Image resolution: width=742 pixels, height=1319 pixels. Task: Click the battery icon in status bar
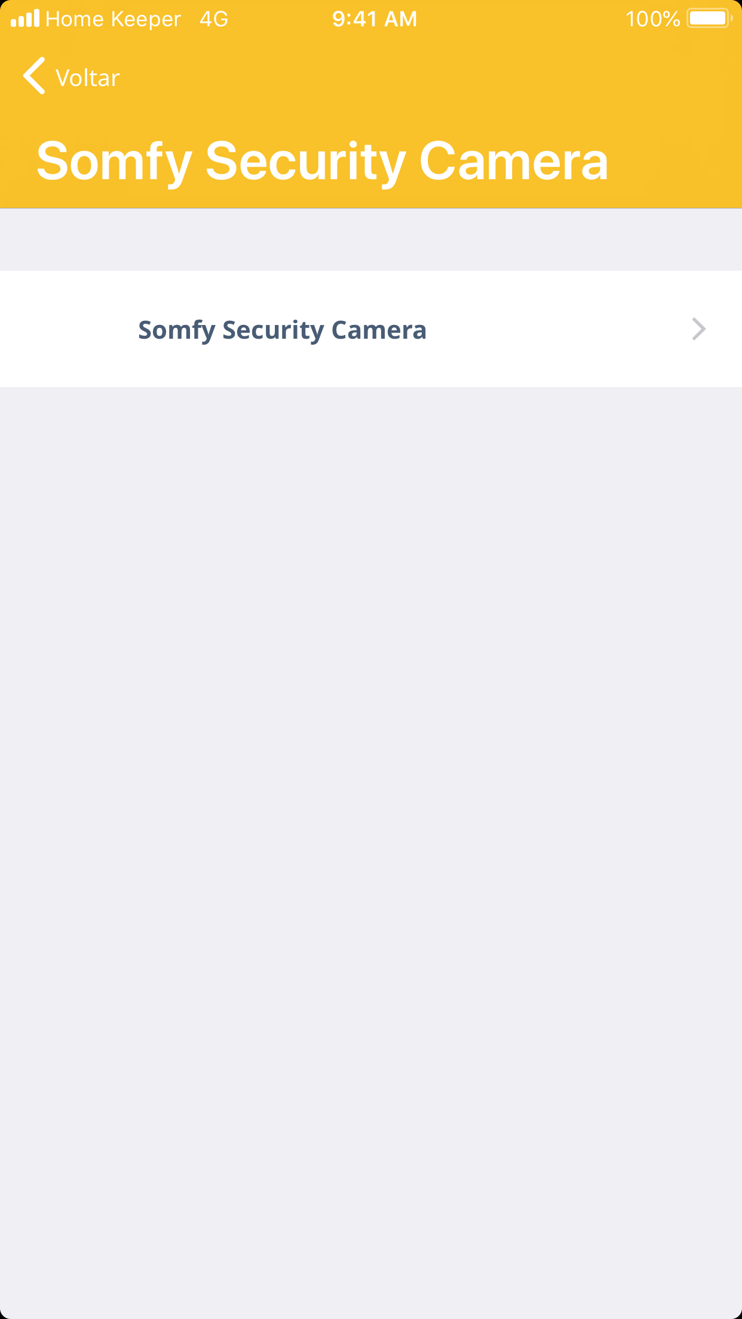[x=709, y=19]
